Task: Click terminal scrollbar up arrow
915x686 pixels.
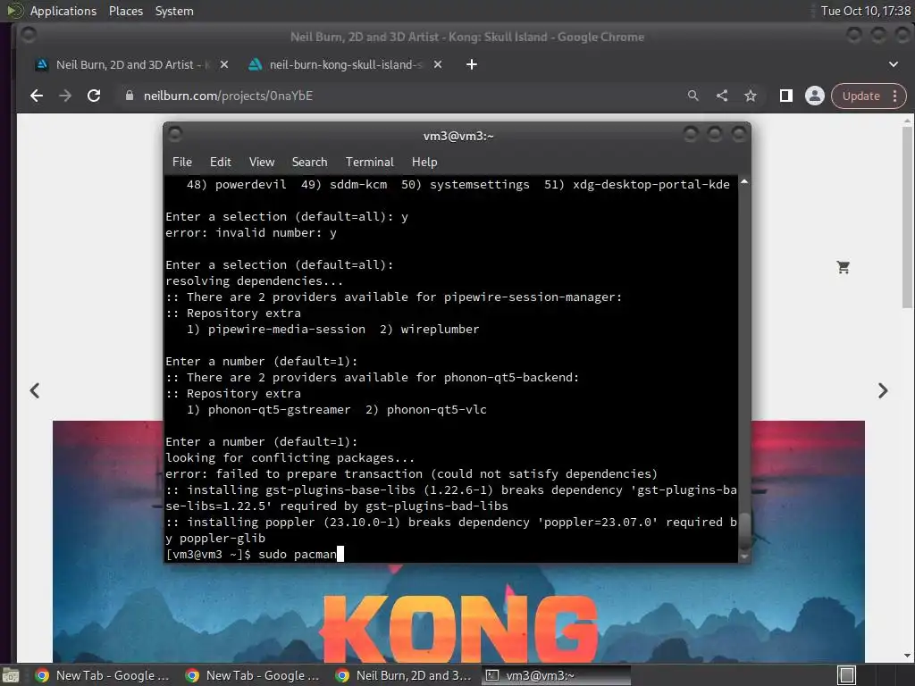Action: coord(744,182)
